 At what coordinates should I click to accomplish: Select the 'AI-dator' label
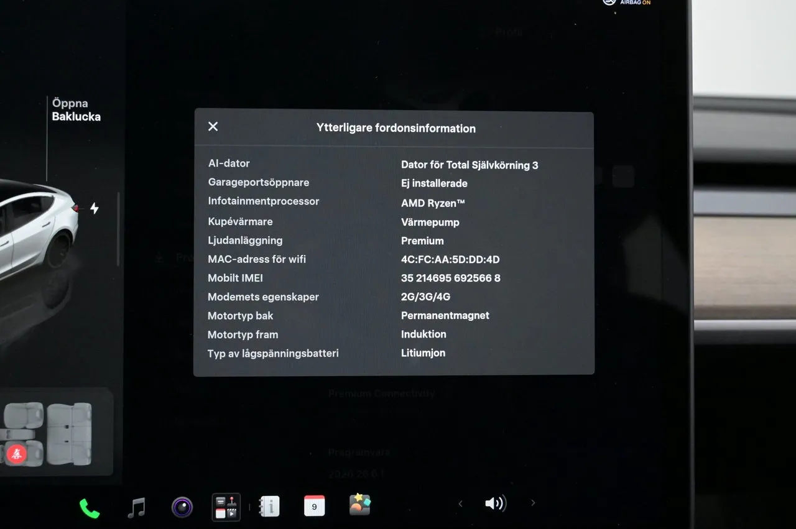pyautogui.click(x=229, y=163)
